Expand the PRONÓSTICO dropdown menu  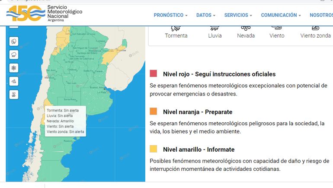[170, 15]
